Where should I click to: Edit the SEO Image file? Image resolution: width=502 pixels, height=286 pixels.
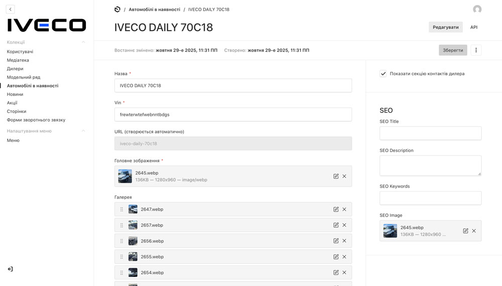465,231
